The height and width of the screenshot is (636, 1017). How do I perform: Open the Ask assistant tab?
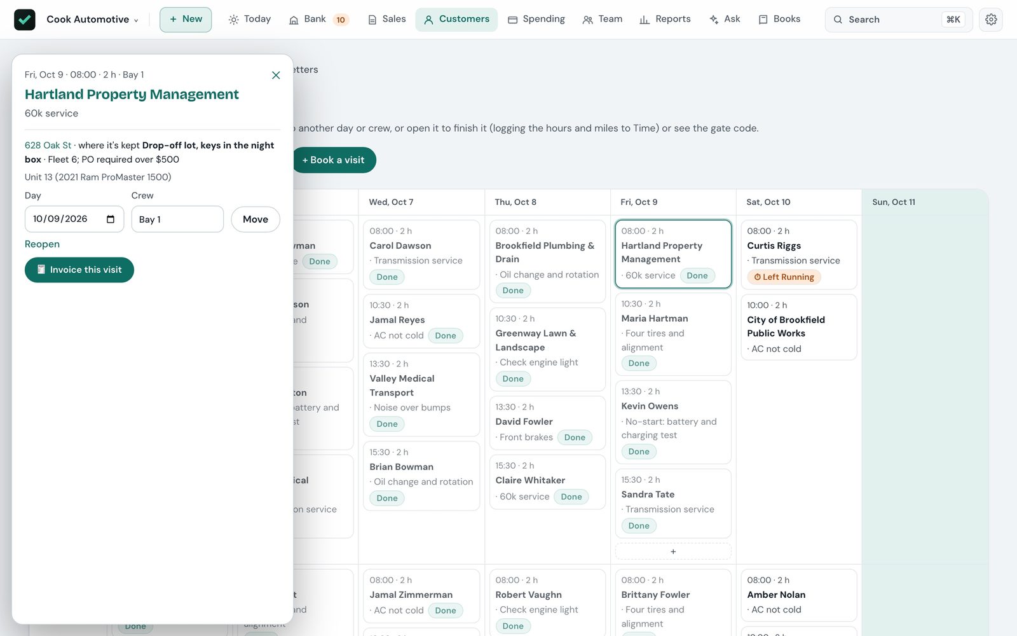pyautogui.click(x=725, y=19)
